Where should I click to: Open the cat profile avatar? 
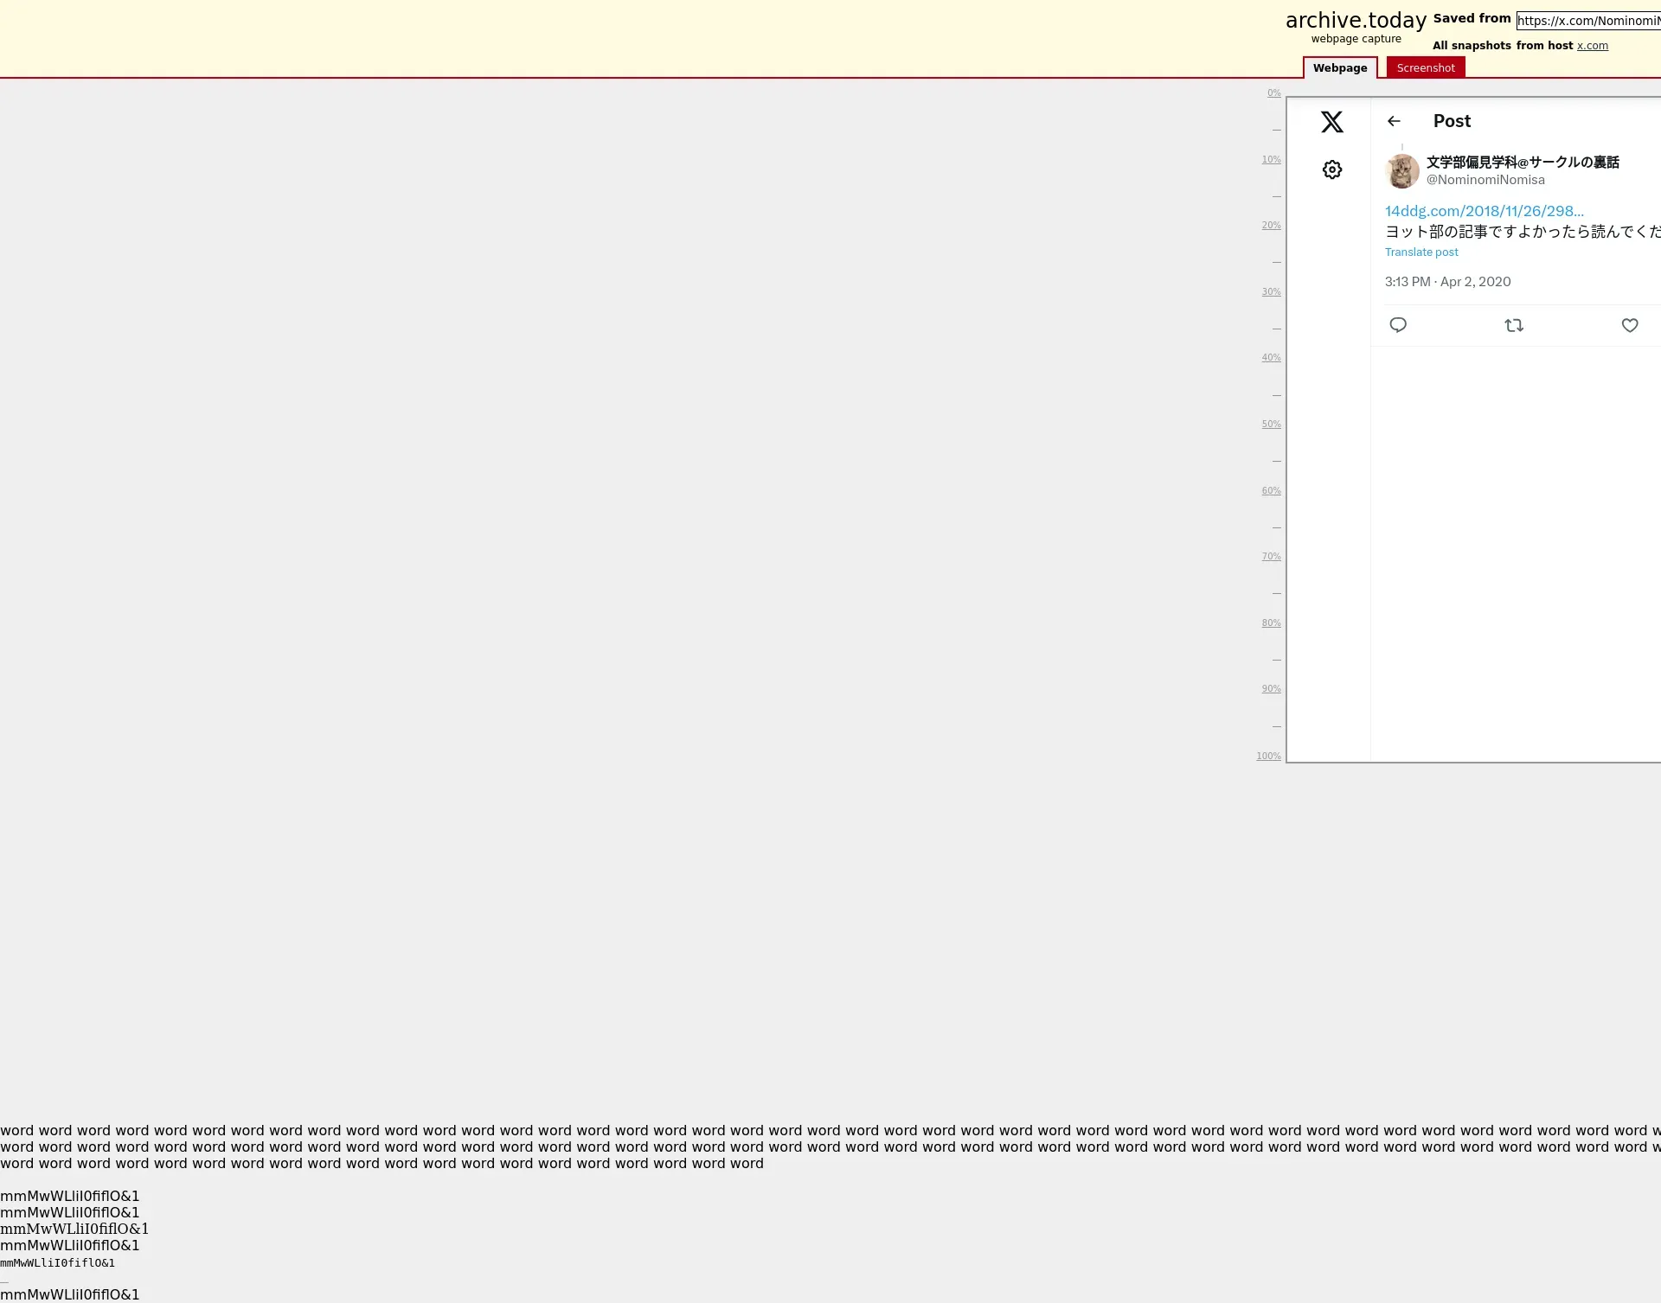tap(1401, 171)
